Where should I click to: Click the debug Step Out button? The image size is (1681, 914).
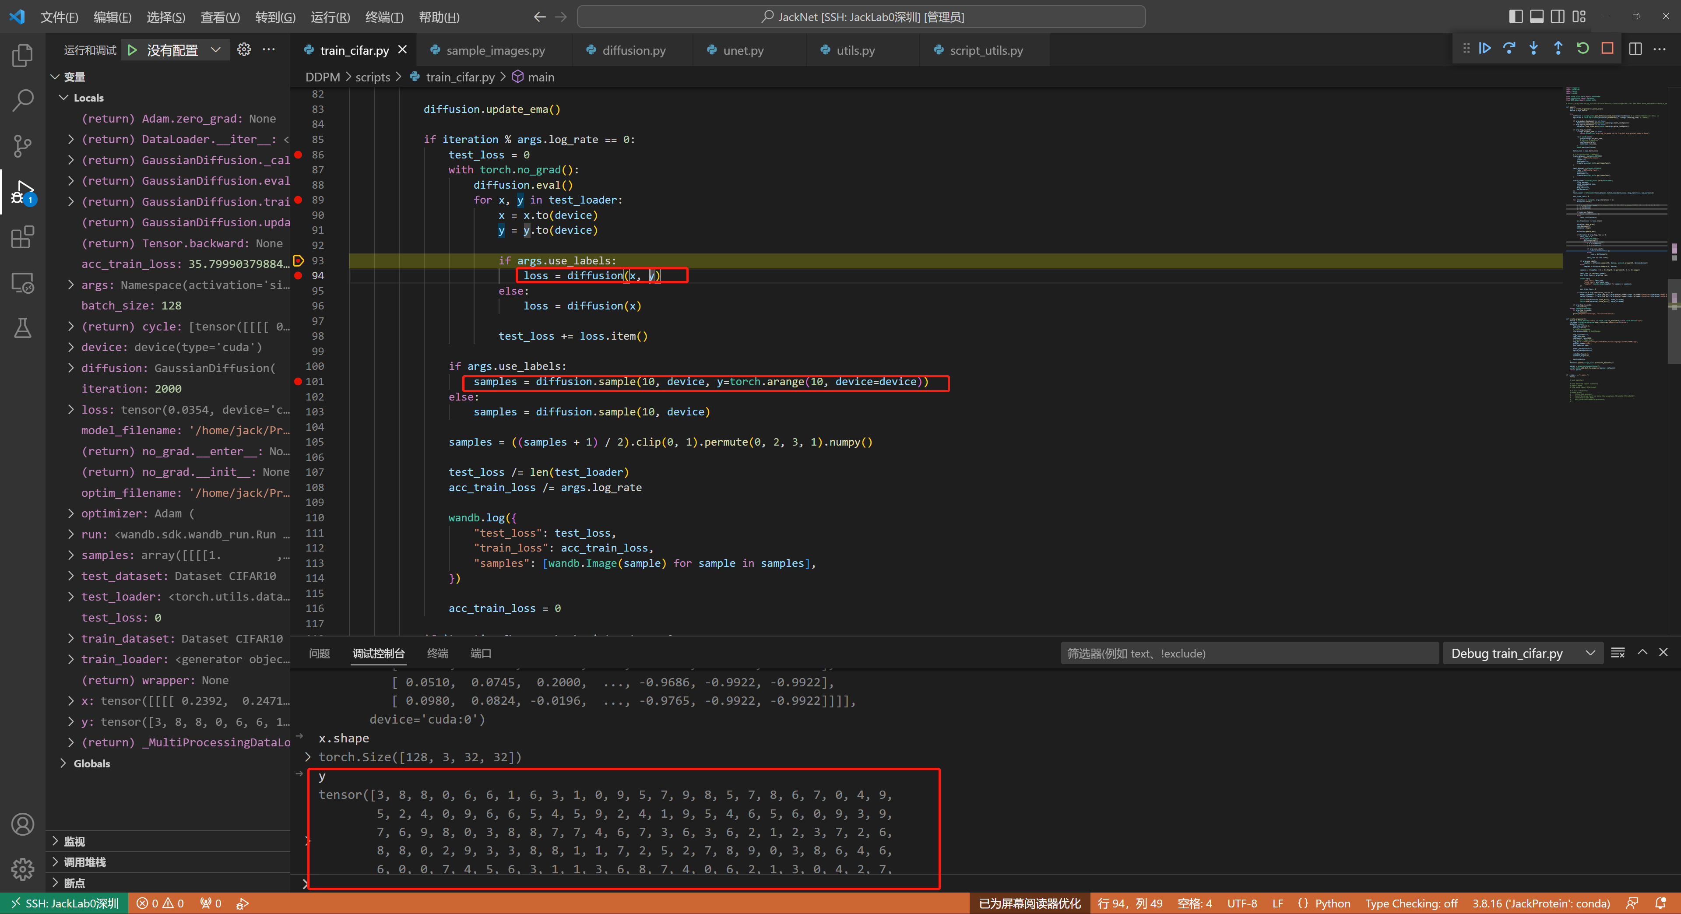click(x=1558, y=48)
